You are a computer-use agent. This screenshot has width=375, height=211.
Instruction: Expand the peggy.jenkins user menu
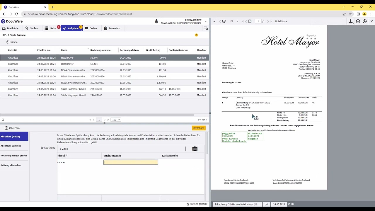(206, 21)
